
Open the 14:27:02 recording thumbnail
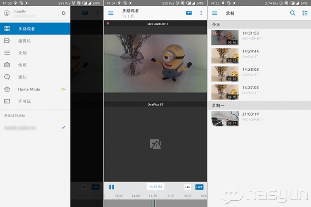[225, 92]
